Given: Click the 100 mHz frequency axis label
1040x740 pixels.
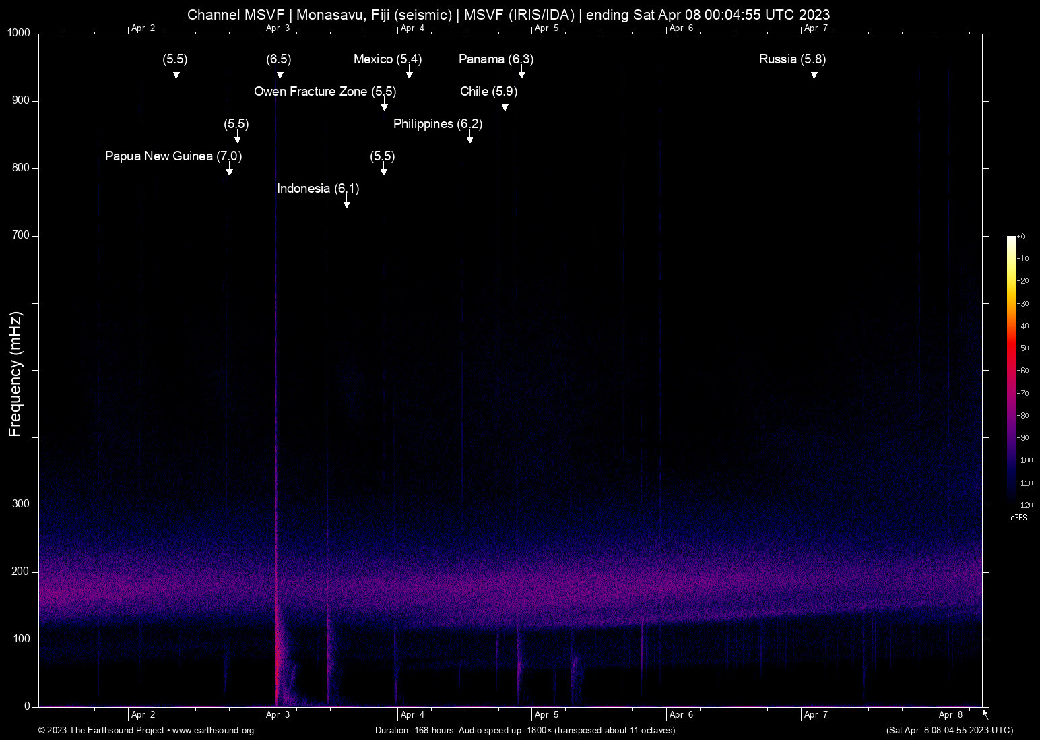Looking at the screenshot, I should [x=21, y=639].
